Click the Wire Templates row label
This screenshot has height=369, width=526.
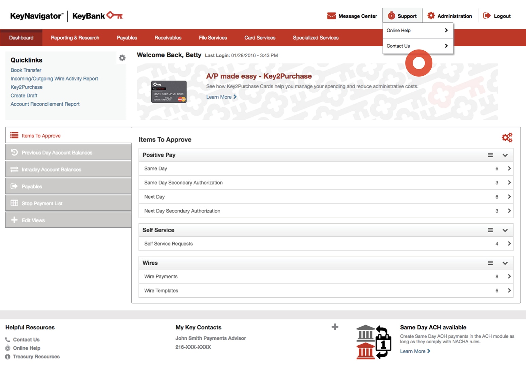161,291
